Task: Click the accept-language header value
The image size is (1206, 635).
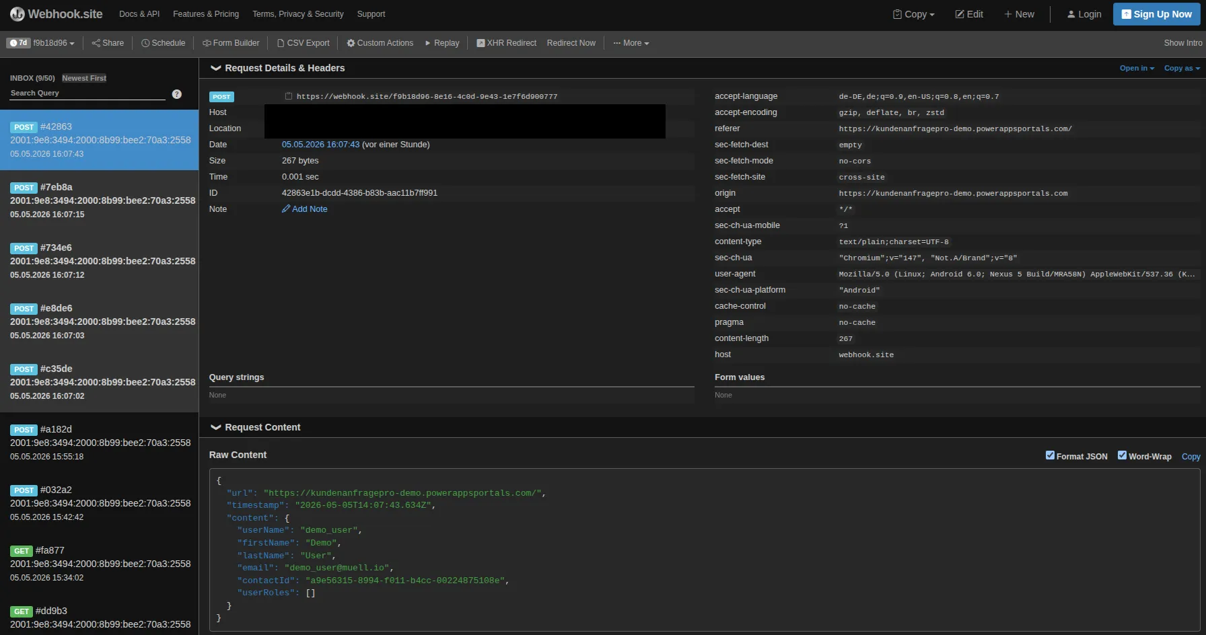Action: point(919,96)
